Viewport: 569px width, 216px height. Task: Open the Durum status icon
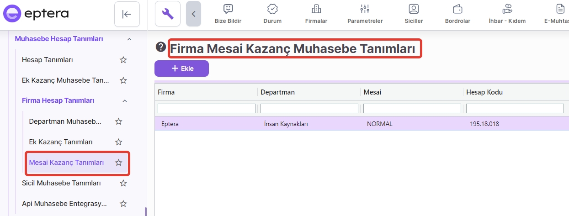pos(272,9)
